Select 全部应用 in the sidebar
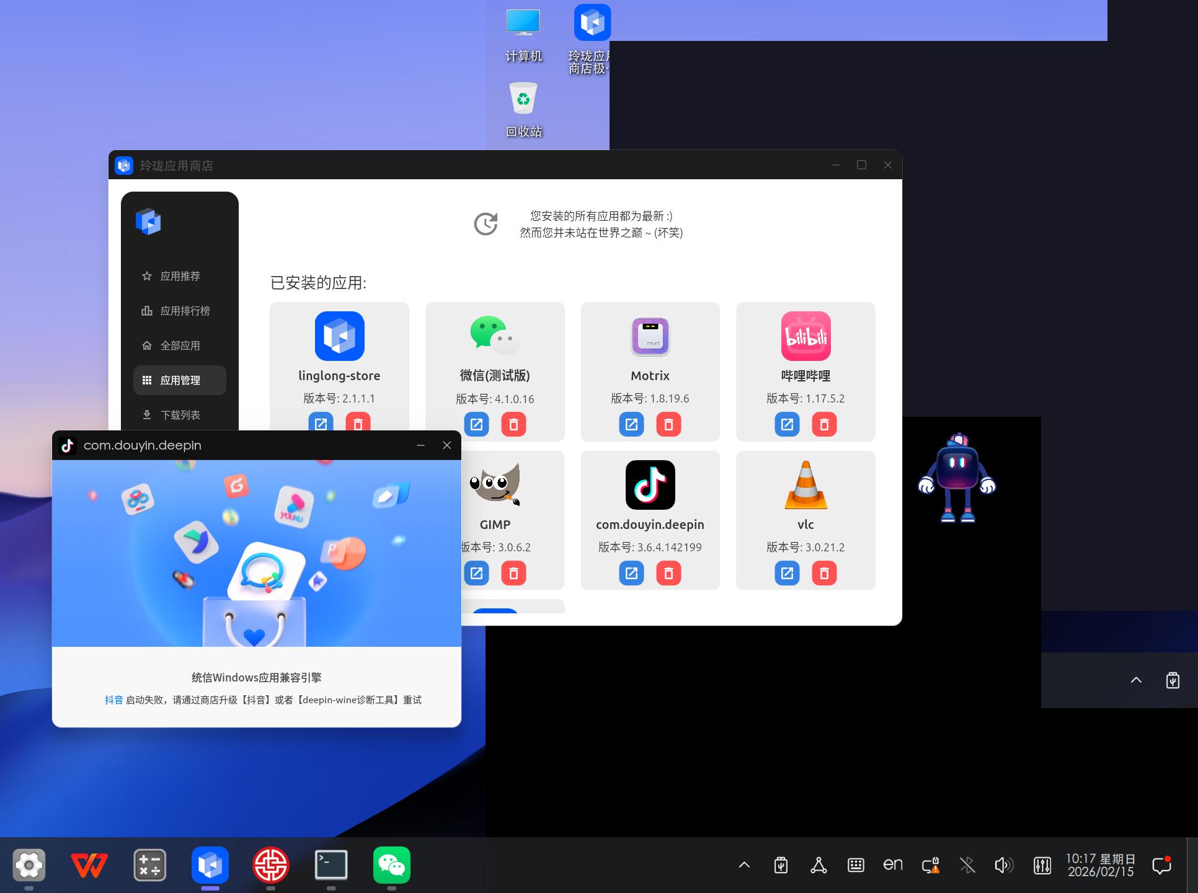 click(180, 345)
